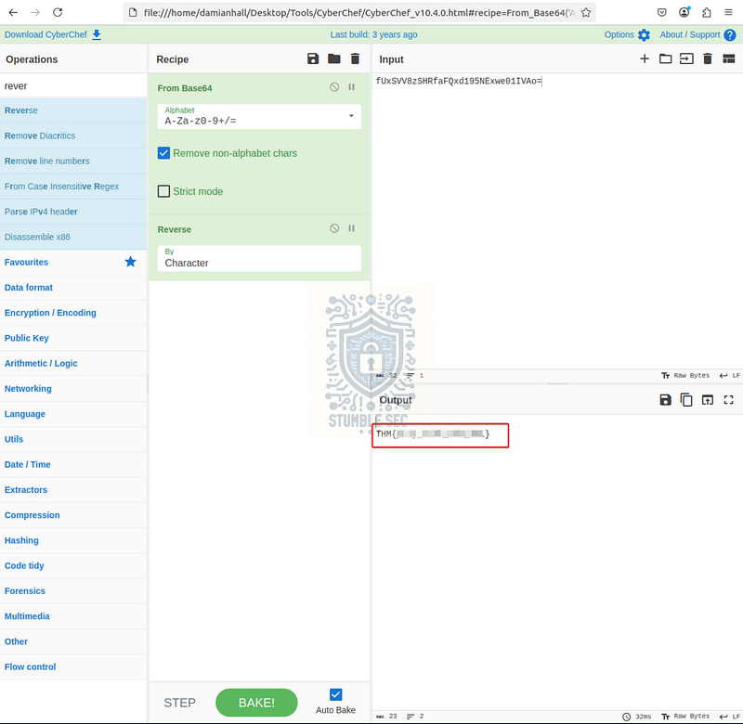Click the BAKE! button
Screen dimensions: 743x724
pyautogui.click(x=256, y=703)
